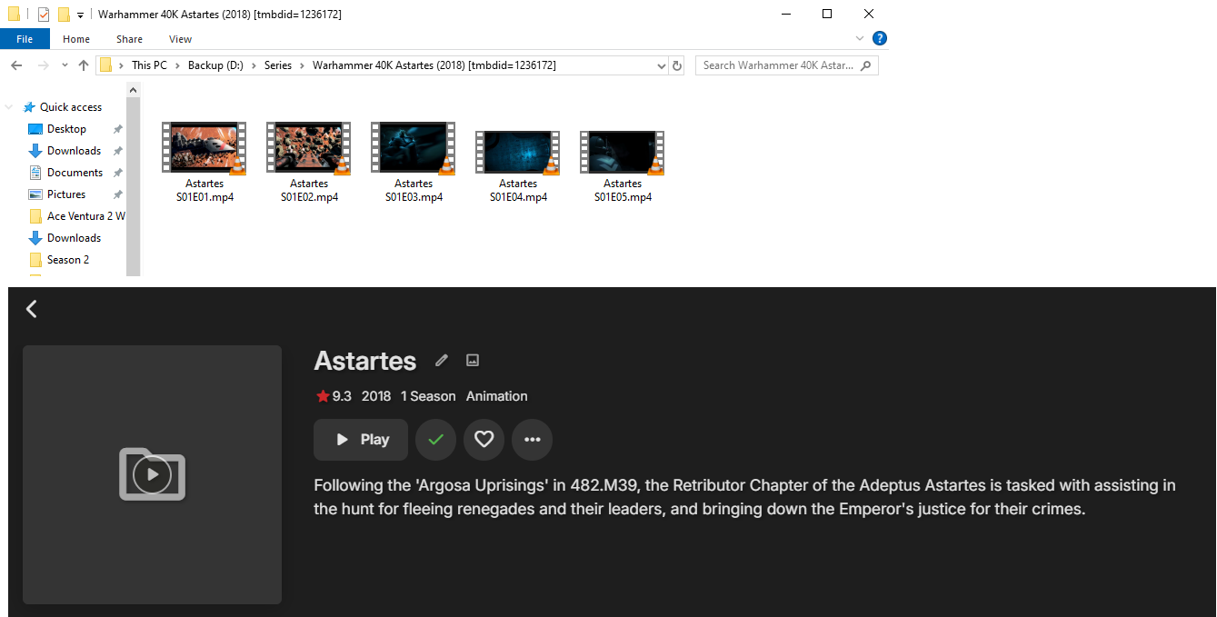Click the pencil edit icon beside Astartes

pos(442,361)
